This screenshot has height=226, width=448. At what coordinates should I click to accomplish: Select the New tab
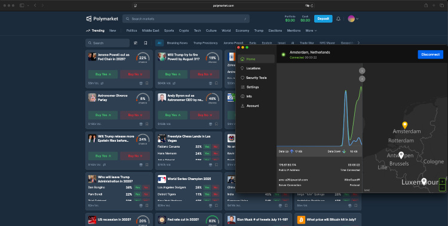[x=112, y=30]
